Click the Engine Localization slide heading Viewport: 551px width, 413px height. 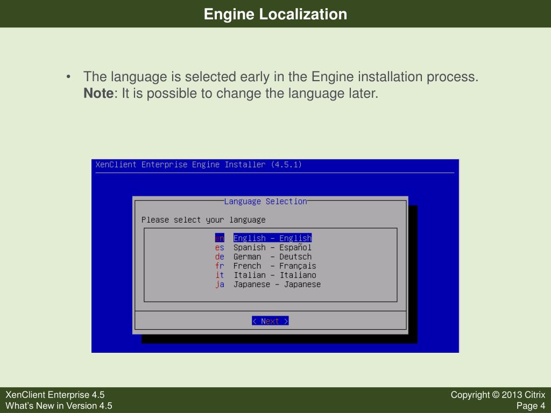275,14
